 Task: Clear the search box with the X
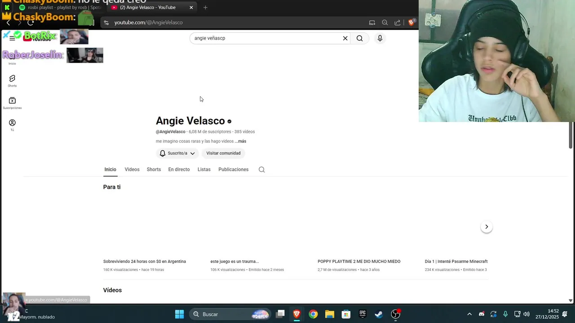point(345,38)
